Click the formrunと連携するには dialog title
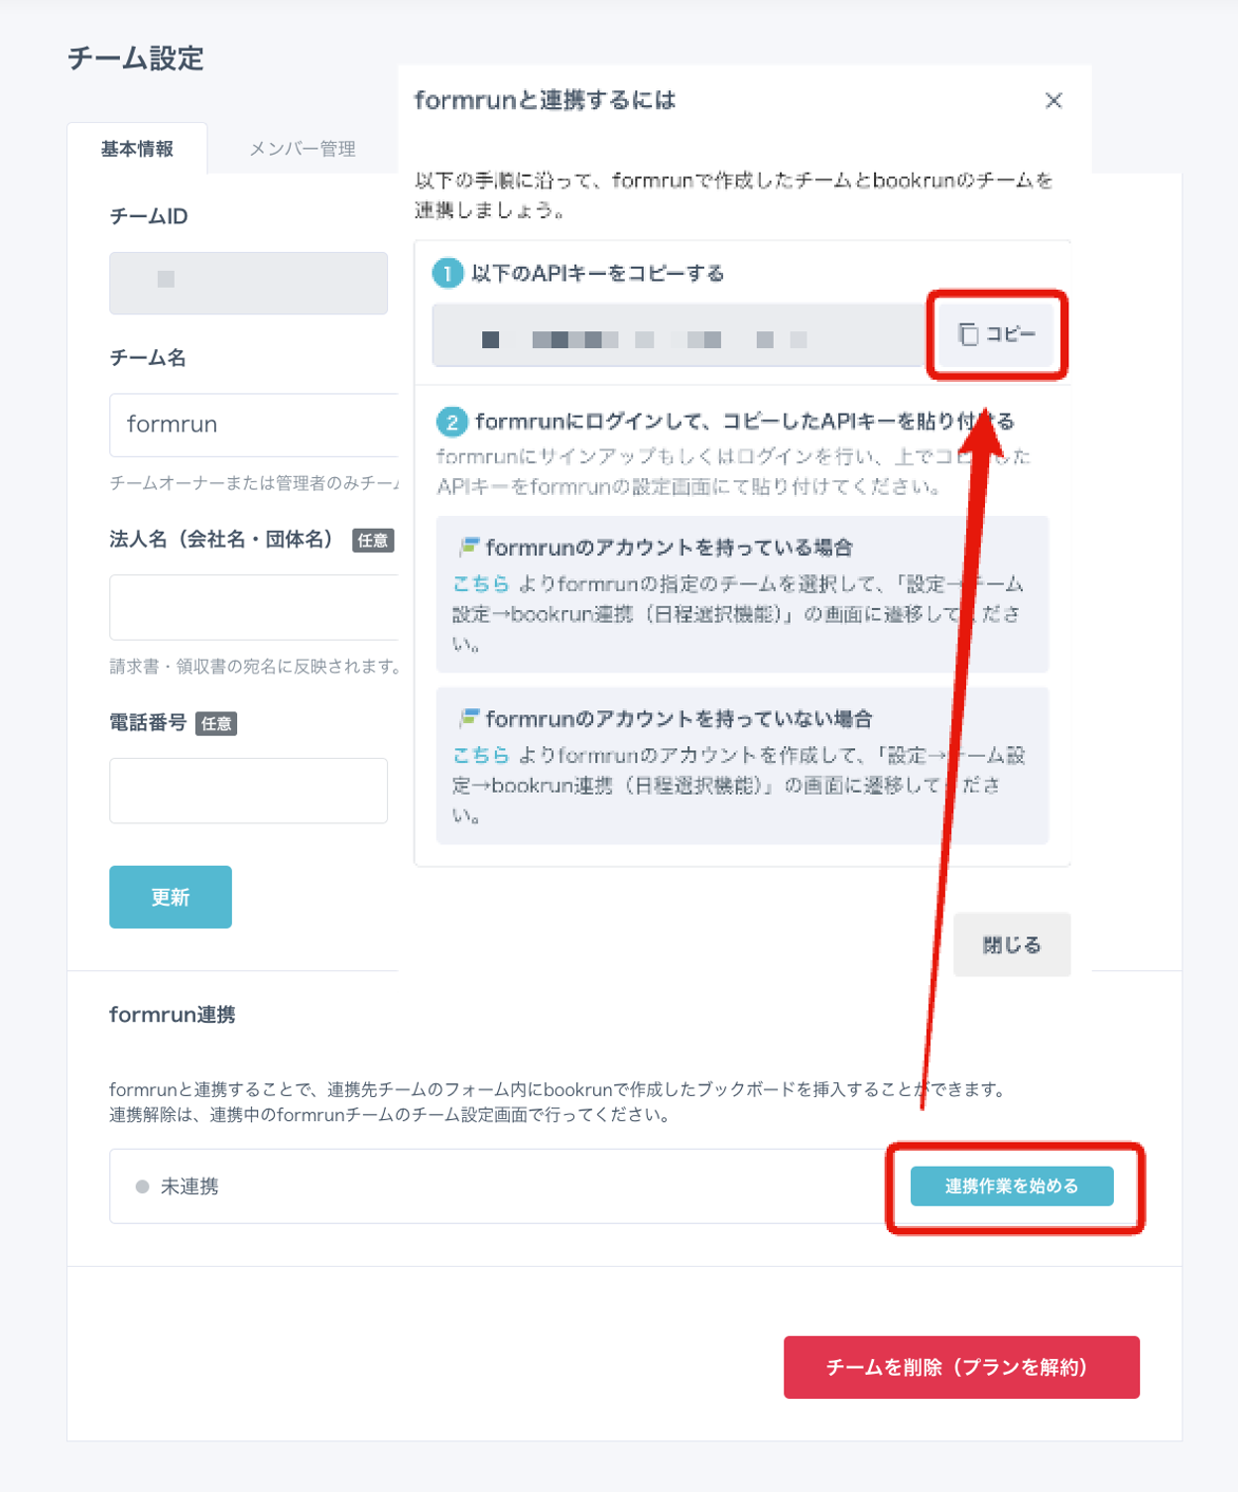This screenshot has height=1492, width=1238. (x=545, y=100)
